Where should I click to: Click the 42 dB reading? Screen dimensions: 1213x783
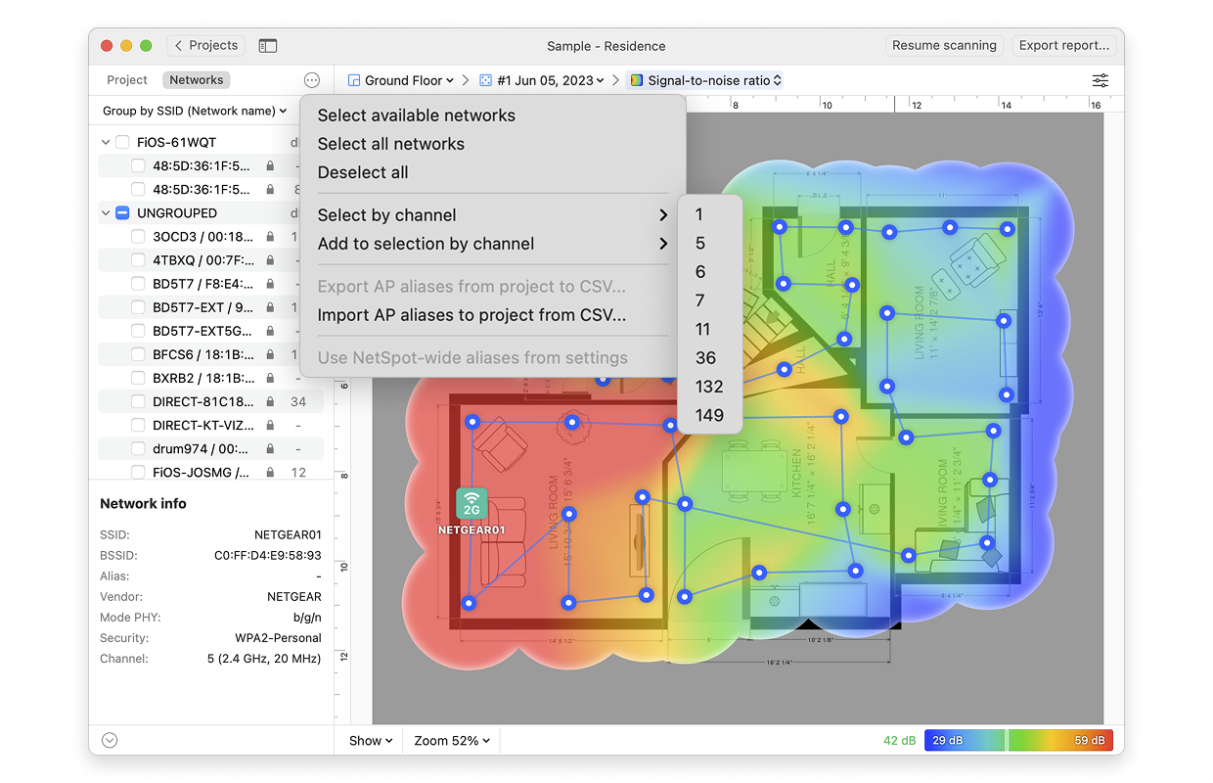pos(899,741)
